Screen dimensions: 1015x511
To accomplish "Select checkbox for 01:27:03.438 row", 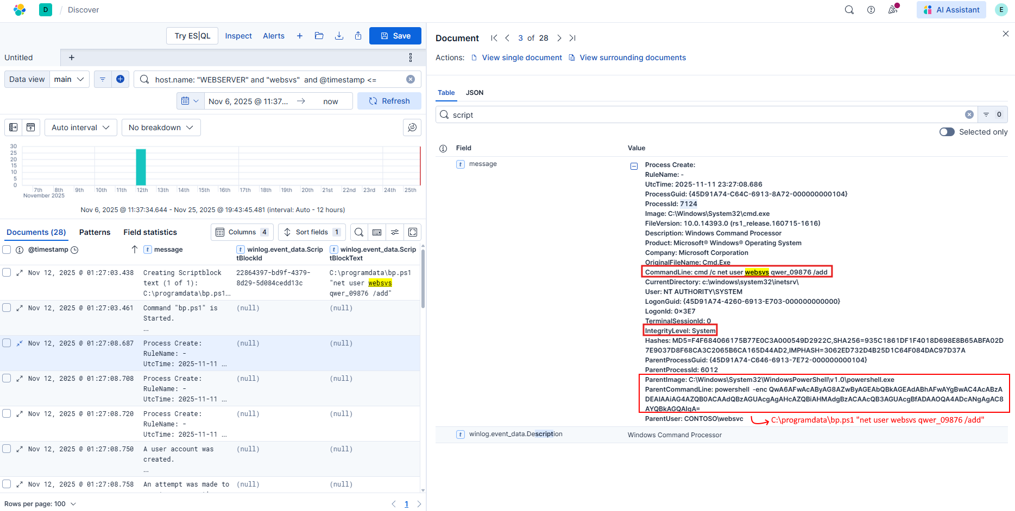I will (x=7, y=272).
